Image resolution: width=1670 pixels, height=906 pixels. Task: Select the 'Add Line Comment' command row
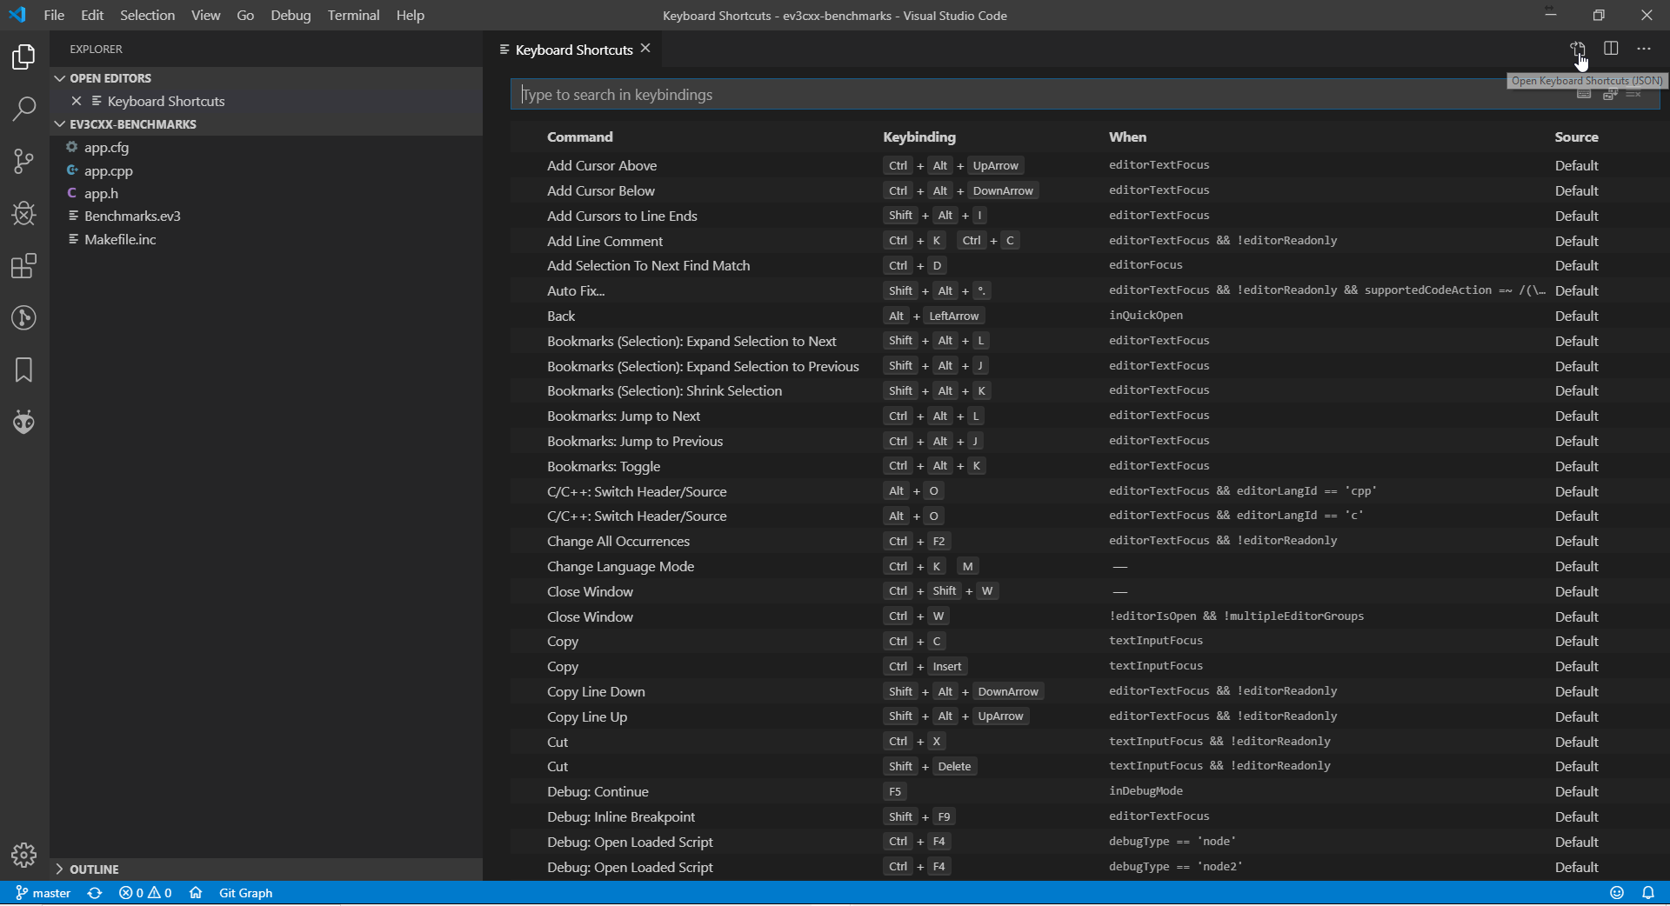[x=1085, y=241]
